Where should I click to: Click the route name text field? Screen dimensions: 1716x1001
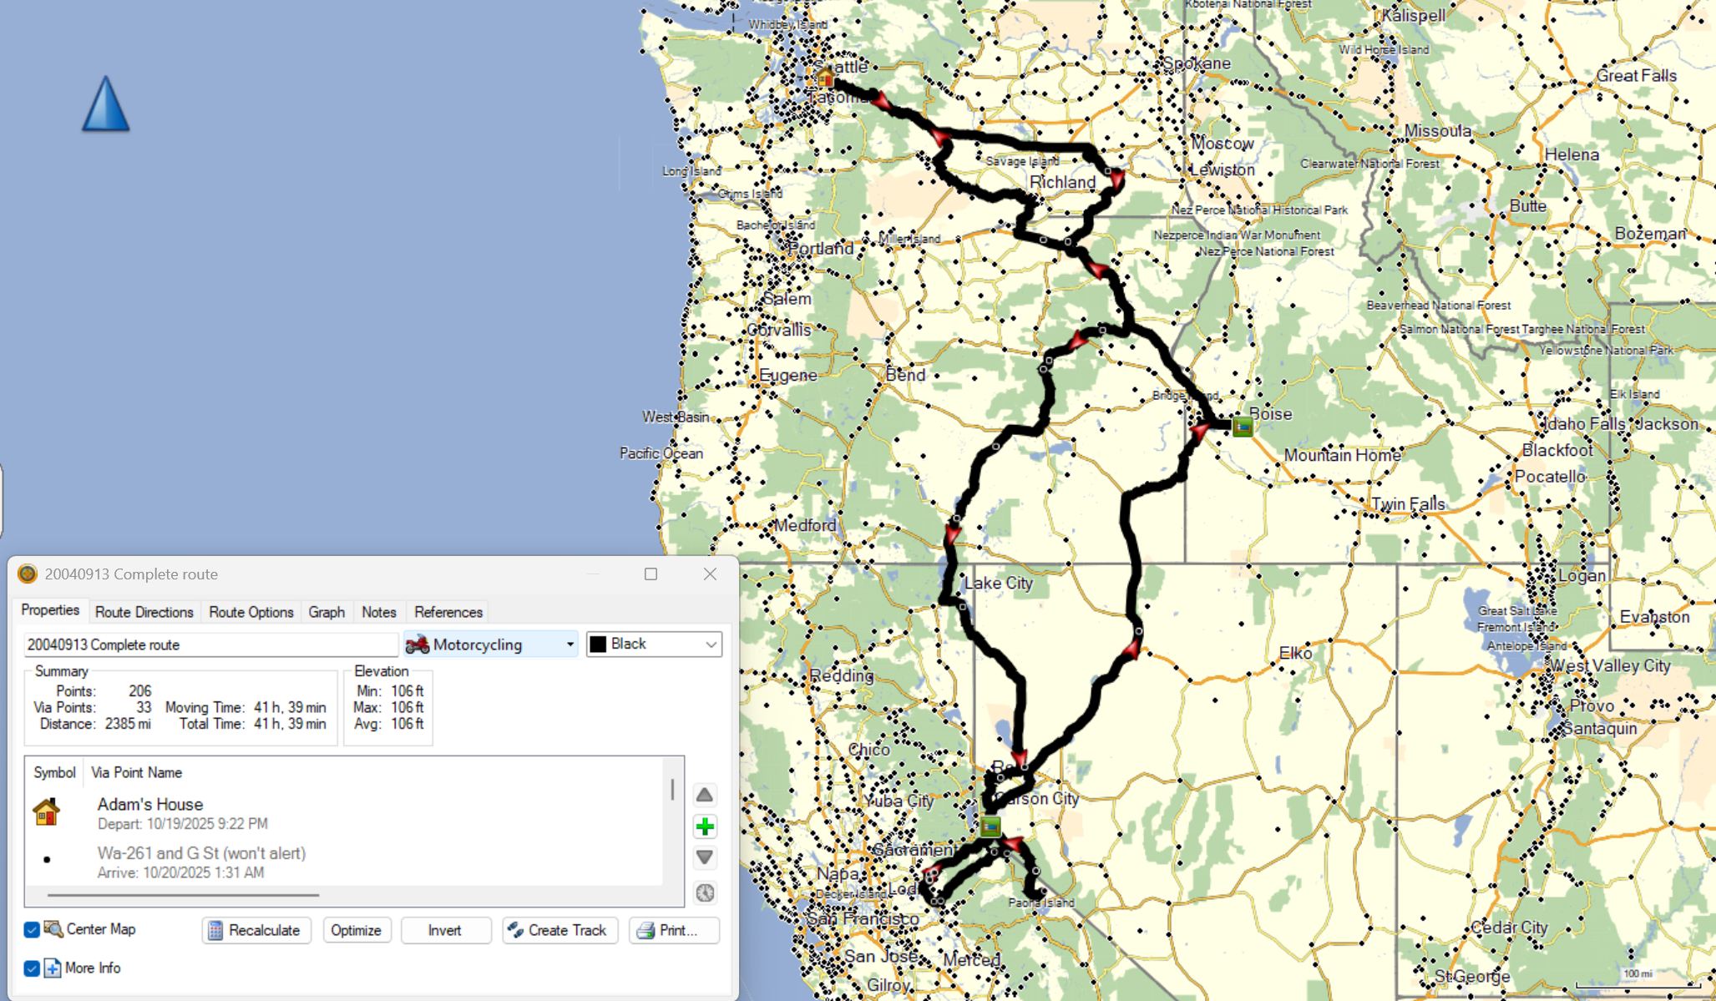pos(210,645)
